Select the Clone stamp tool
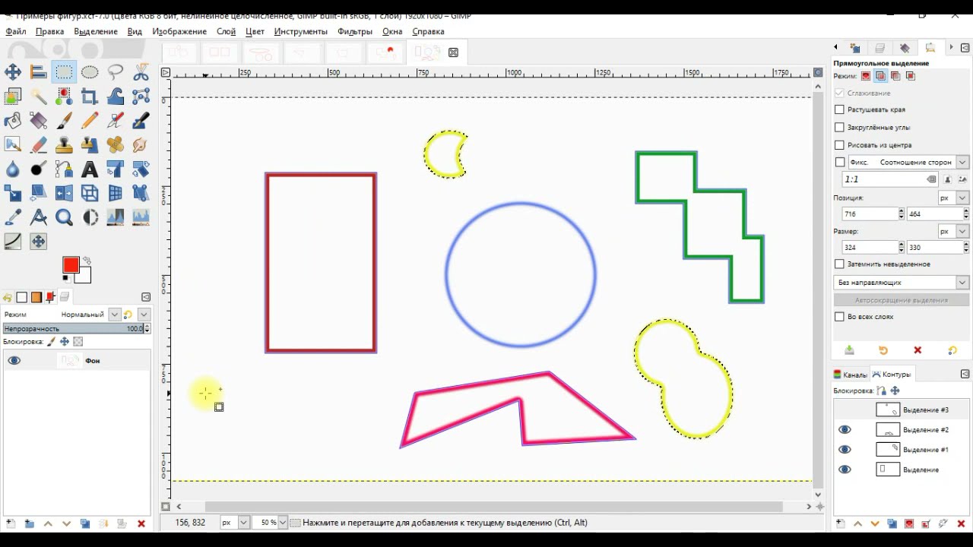Image resolution: width=973 pixels, height=547 pixels. click(64, 144)
